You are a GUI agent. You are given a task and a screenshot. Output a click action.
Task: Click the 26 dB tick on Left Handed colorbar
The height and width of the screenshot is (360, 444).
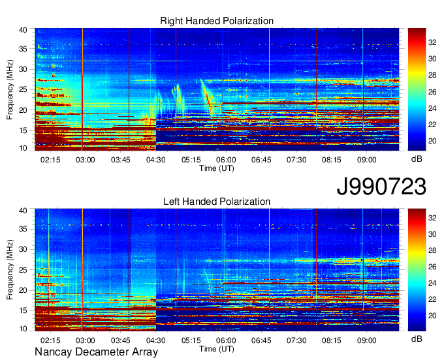[432, 267]
